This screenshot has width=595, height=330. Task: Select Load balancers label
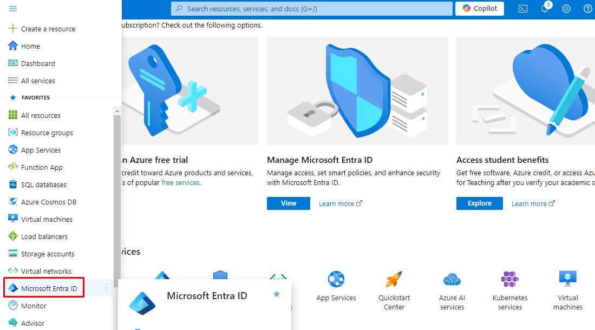(44, 237)
